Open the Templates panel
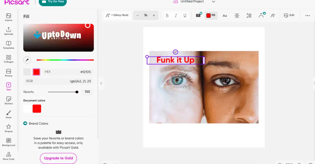 pos(8,44)
